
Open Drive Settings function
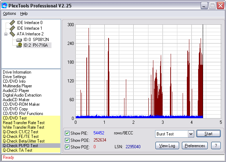pos(14,77)
